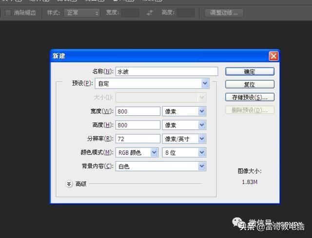Image resolution: width=312 pixels, height=238 pixels.
Task: Open the 背景内容 dropdown
Action: coord(161,166)
